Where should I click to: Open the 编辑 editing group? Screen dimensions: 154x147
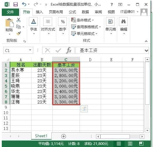124,26
